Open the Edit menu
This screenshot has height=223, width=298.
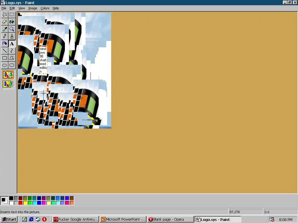pos(12,8)
